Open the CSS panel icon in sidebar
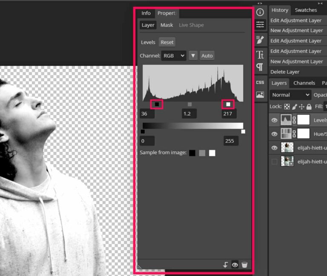327x276 pixels. 260,82
